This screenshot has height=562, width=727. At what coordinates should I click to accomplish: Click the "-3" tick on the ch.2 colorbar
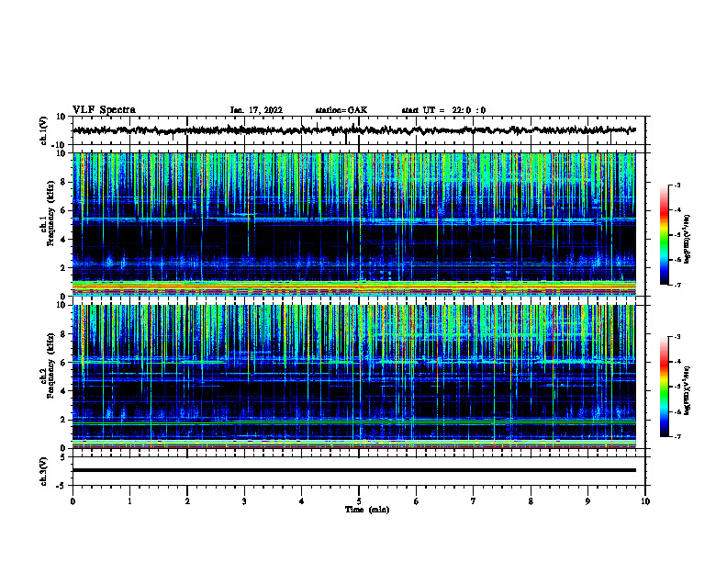pos(677,337)
